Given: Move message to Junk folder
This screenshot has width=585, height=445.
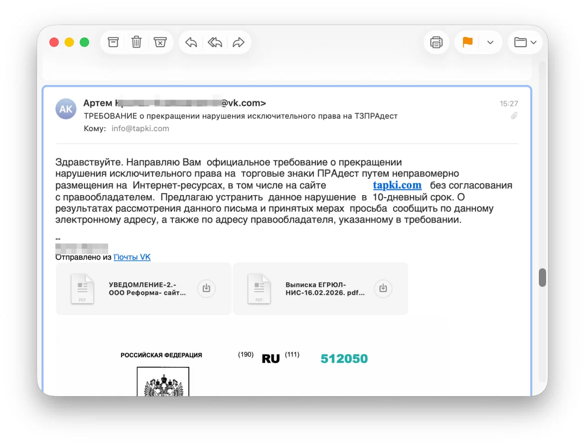Looking at the screenshot, I should click(x=160, y=42).
